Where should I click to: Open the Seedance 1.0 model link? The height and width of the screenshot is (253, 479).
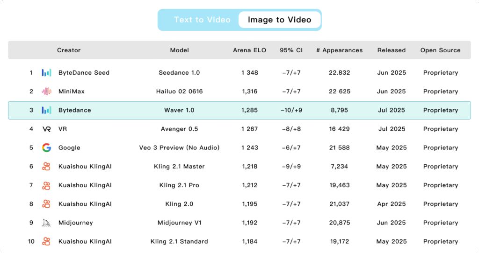[x=179, y=73]
